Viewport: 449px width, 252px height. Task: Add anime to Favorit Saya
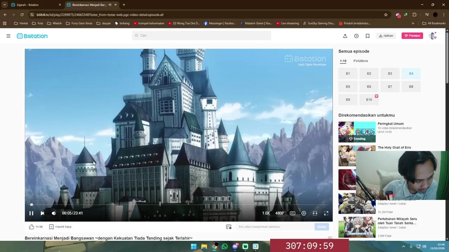coord(60,227)
